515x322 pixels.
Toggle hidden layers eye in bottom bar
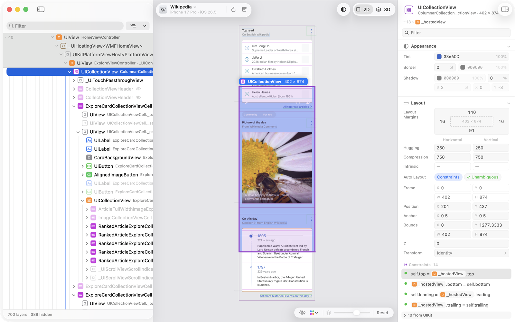(x=302, y=313)
